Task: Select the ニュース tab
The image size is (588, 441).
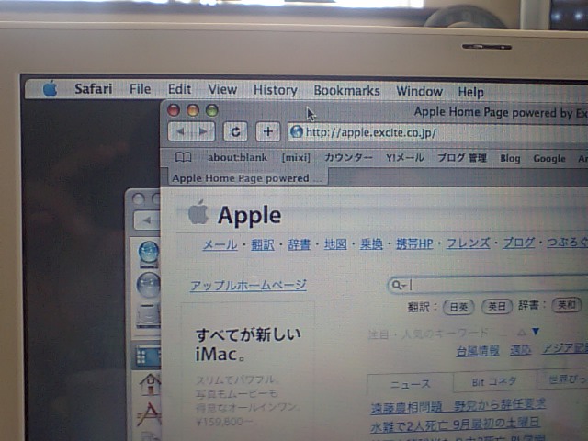Action: coord(411,384)
